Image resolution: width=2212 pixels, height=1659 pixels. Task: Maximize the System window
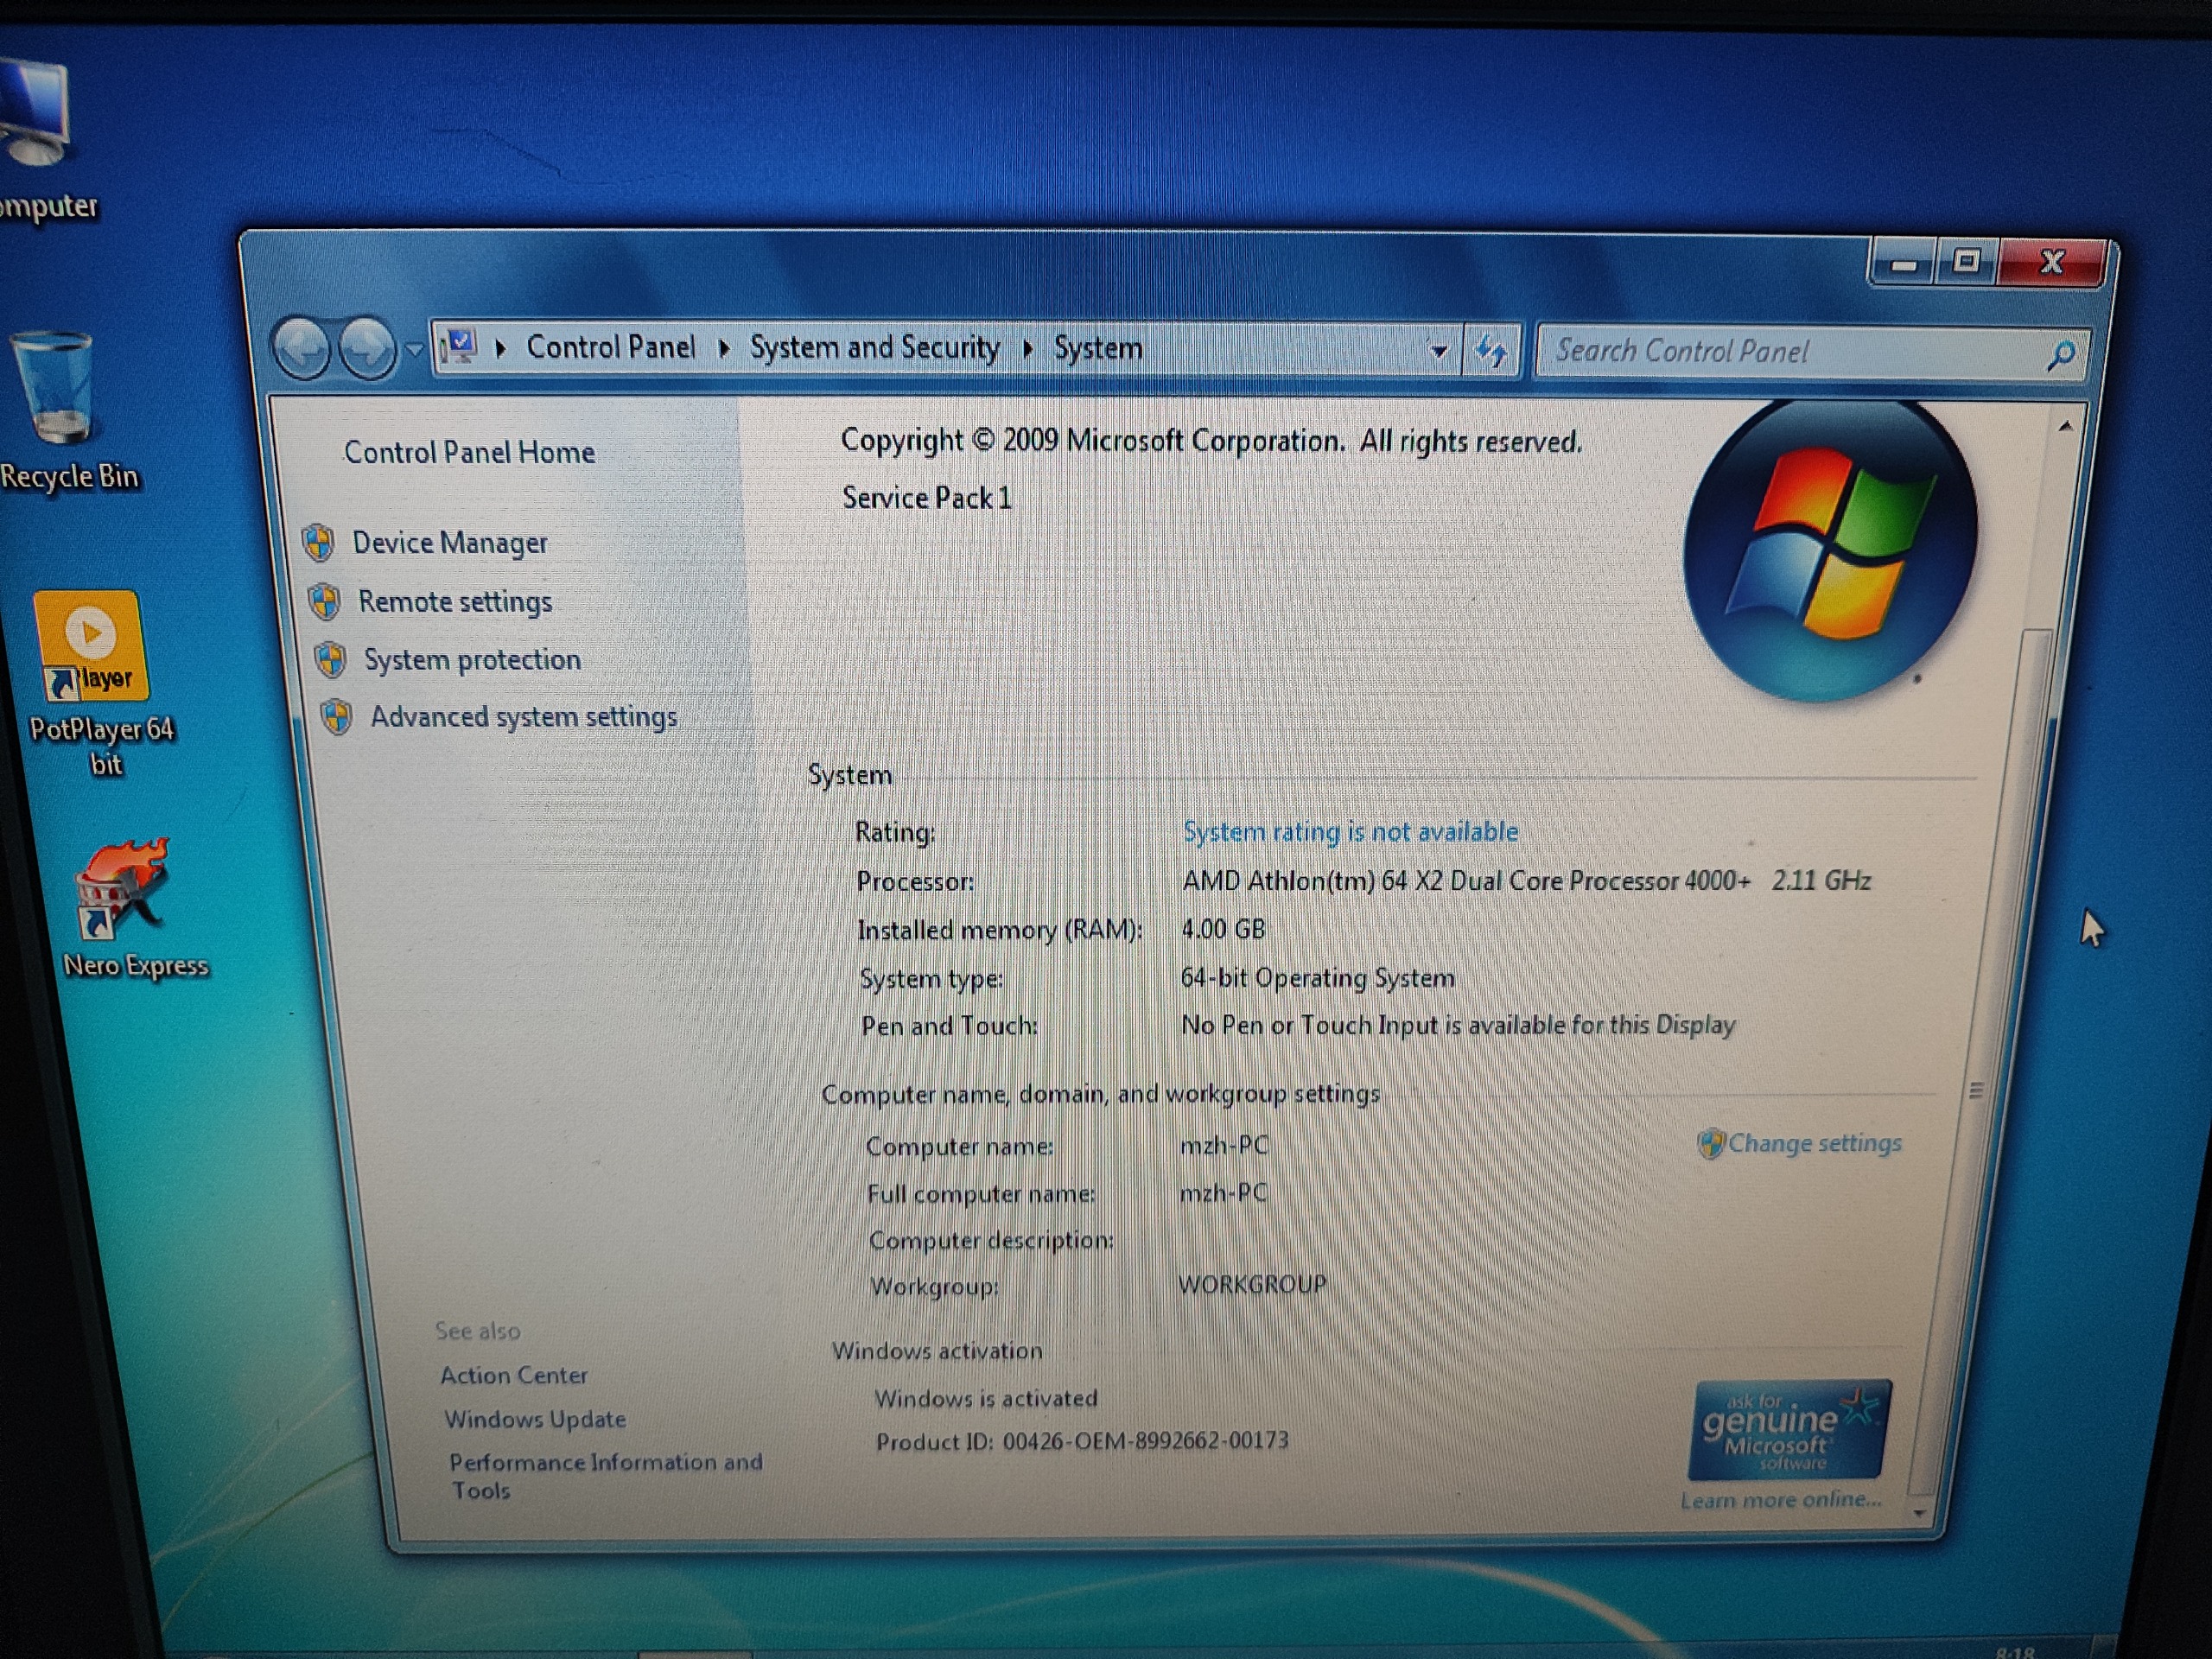click(1966, 263)
